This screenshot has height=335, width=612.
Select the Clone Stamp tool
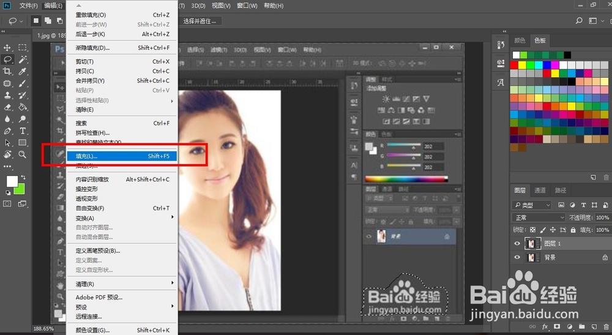coord(7,95)
